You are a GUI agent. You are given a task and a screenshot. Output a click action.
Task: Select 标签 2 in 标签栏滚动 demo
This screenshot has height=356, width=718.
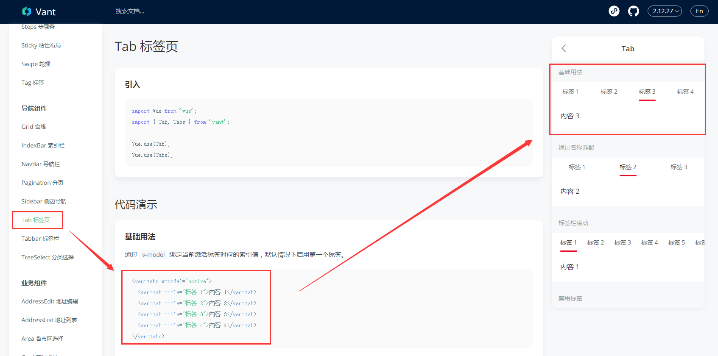click(x=596, y=242)
